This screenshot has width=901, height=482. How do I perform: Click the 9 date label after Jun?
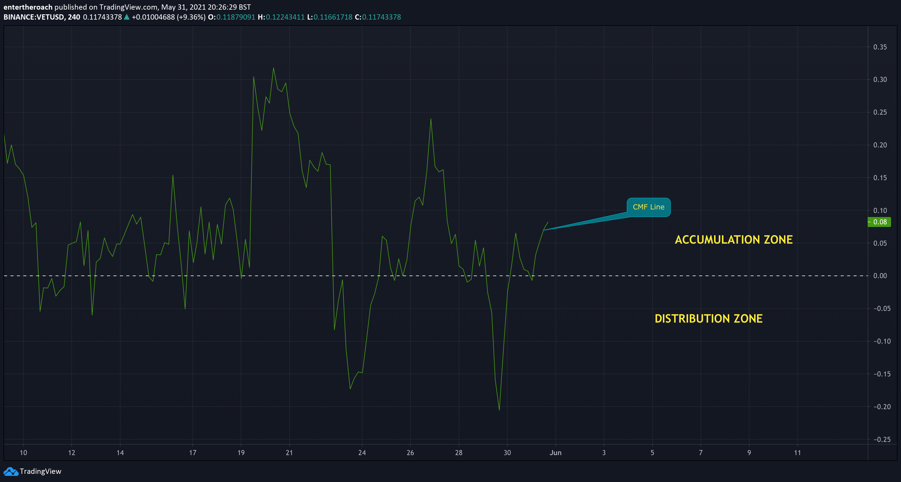749,453
